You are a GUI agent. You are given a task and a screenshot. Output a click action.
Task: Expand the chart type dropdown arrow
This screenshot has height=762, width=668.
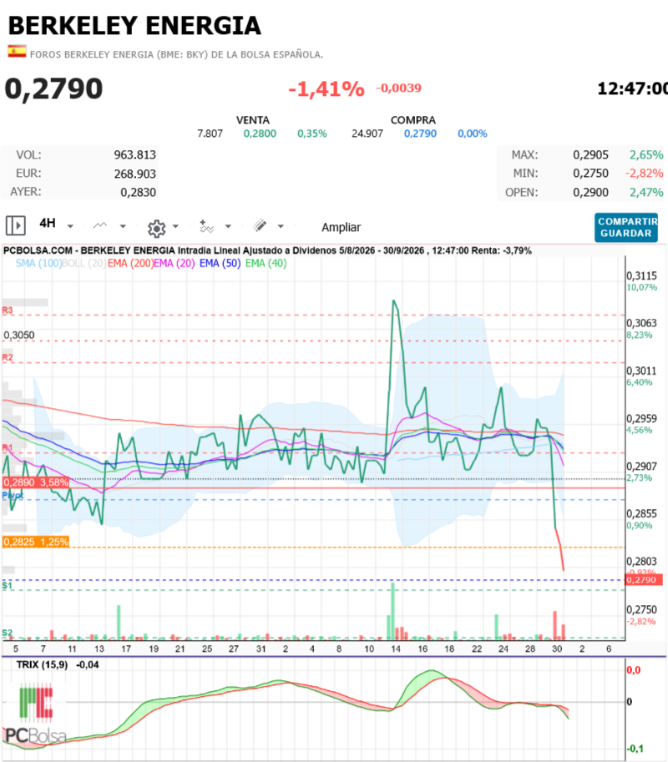click(123, 226)
